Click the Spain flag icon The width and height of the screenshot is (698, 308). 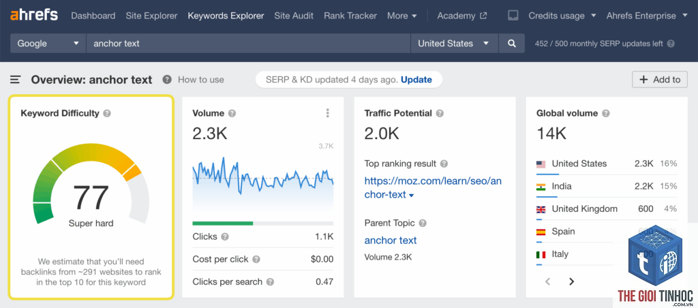click(541, 232)
